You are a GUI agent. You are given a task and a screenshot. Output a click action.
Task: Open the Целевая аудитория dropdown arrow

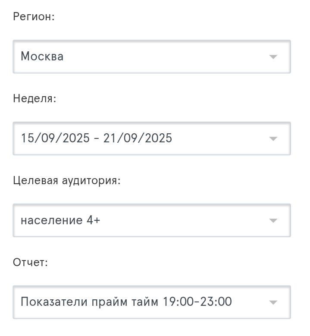click(272, 221)
